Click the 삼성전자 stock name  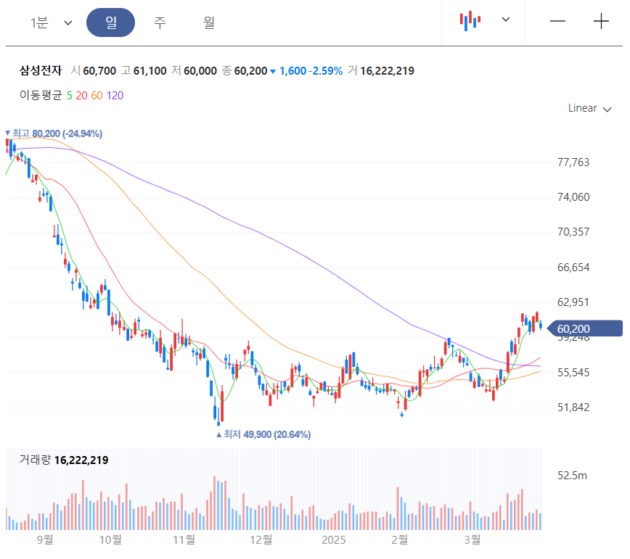(x=41, y=70)
